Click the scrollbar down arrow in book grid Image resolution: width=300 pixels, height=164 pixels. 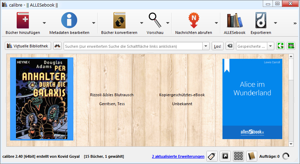(x=291, y=144)
